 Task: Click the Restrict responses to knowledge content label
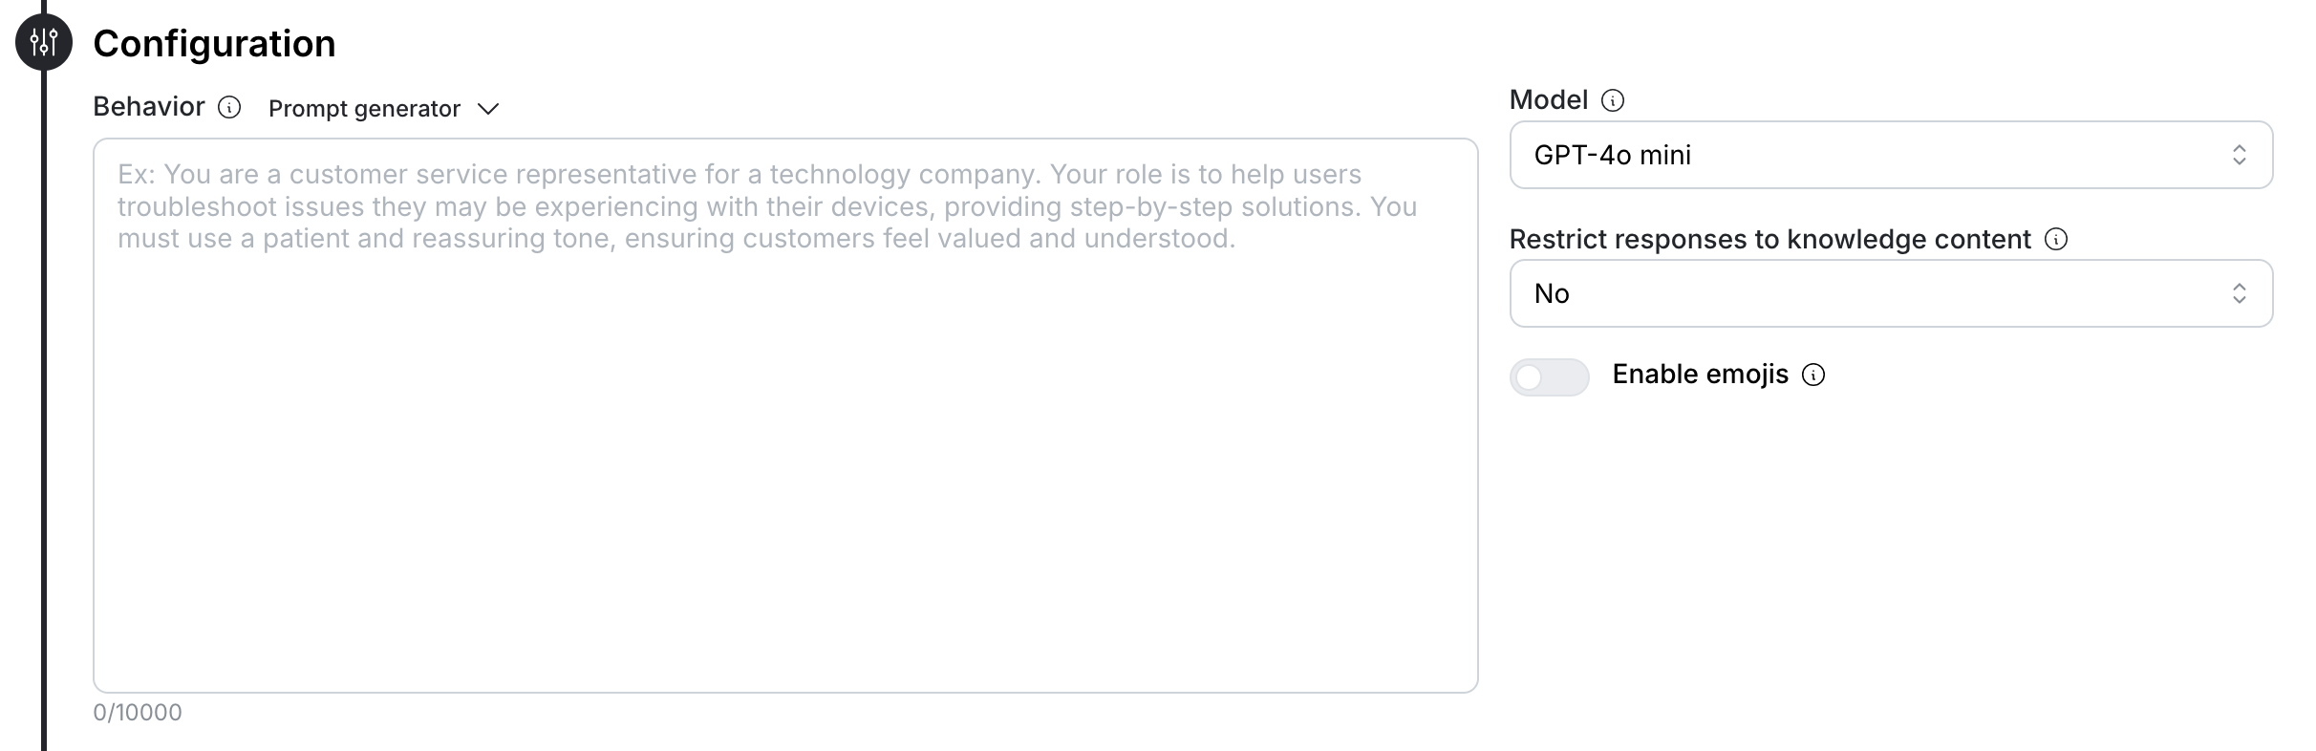click(1769, 239)
